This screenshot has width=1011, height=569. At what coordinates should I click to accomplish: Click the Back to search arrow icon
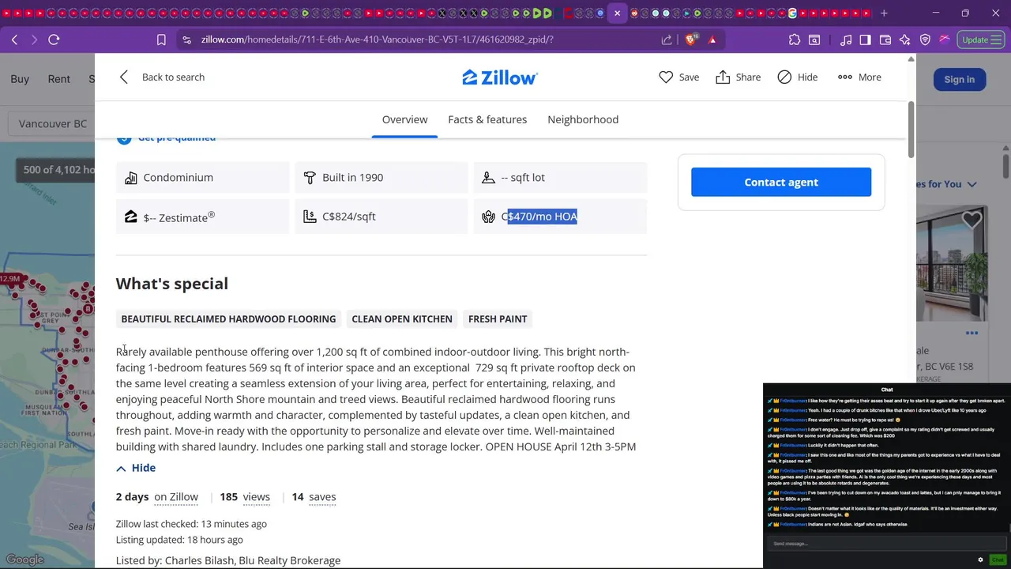tap(124, 77)
